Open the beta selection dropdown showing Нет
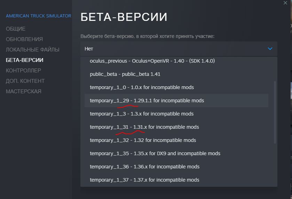292x199 pixels. (x=179, y=49)
